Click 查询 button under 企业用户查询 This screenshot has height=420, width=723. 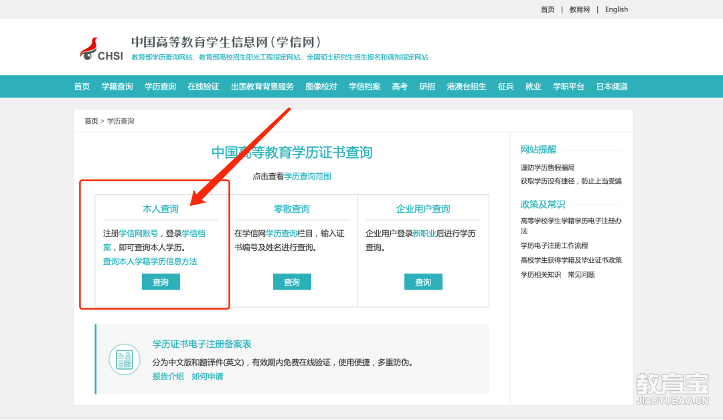click(423, 282)
